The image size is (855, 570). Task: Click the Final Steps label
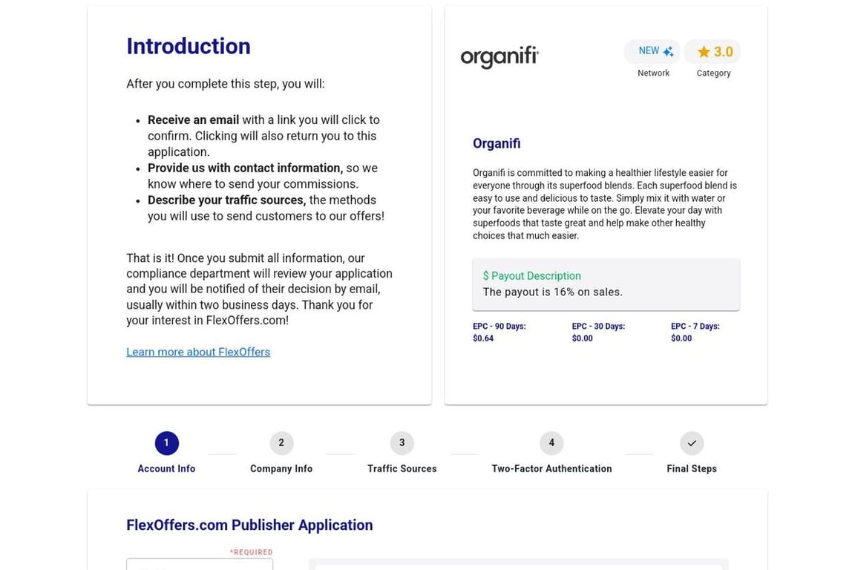pos(692,468)
